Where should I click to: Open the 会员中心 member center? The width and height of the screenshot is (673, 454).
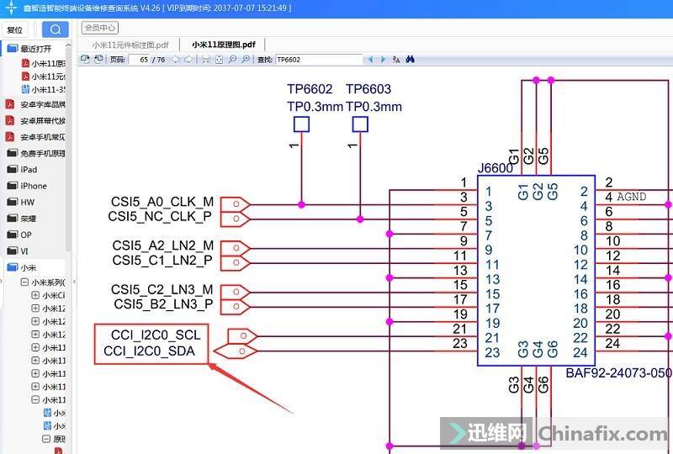click(x=100, y=28)
